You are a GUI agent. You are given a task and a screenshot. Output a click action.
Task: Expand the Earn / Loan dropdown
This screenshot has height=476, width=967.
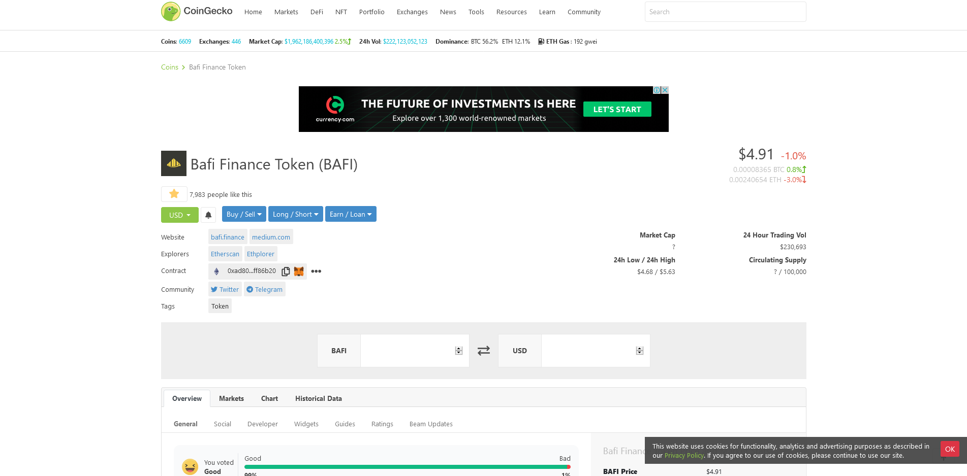pos(351,214)
